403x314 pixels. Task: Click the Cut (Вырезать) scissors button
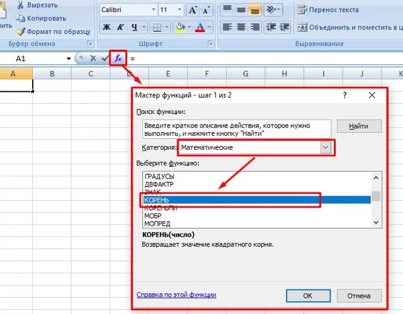(37, 5)
